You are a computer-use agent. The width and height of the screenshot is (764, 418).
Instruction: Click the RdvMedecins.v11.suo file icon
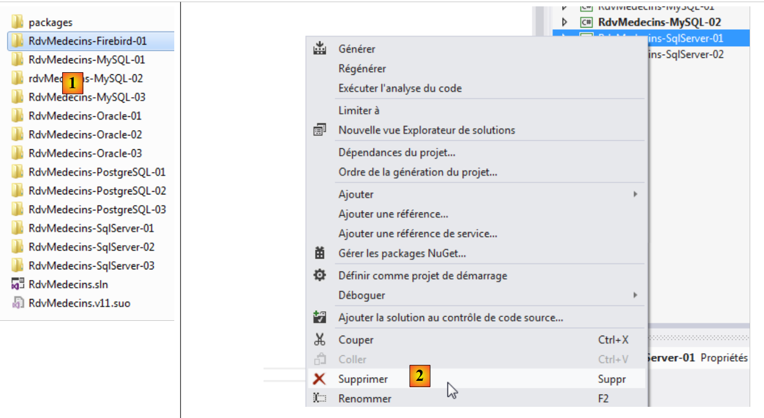click(x=18, y=303)
